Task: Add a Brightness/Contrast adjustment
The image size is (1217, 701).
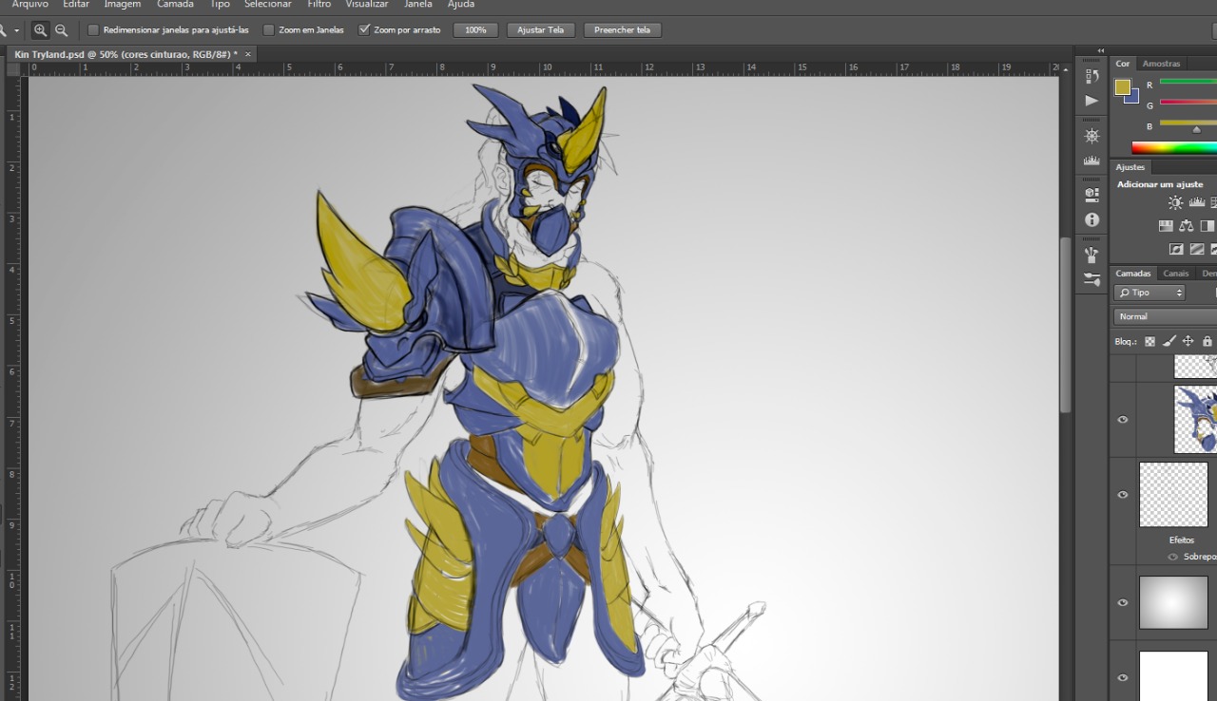Action: pos(1175,202)
